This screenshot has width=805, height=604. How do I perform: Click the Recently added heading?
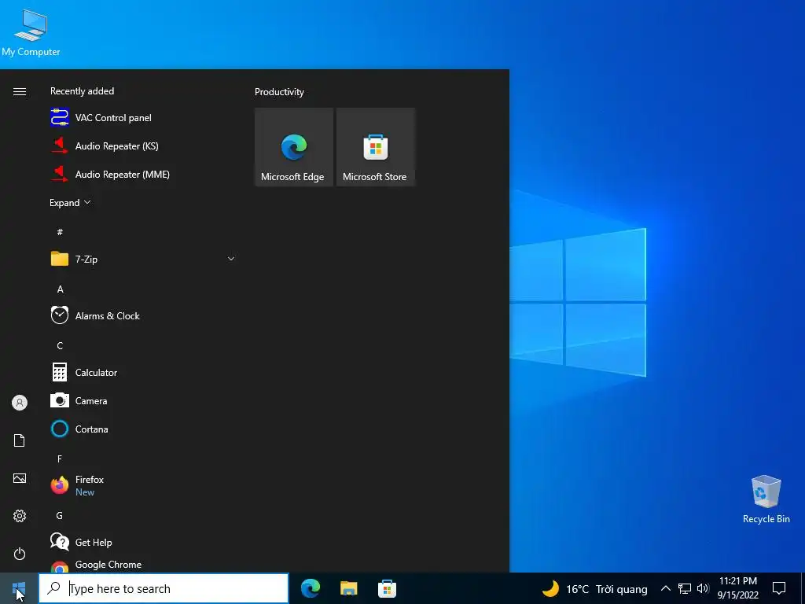point(82,91)
